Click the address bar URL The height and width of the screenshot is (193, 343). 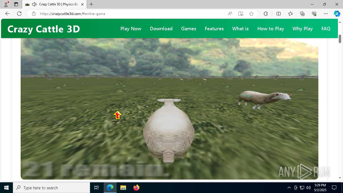[72, 14]
